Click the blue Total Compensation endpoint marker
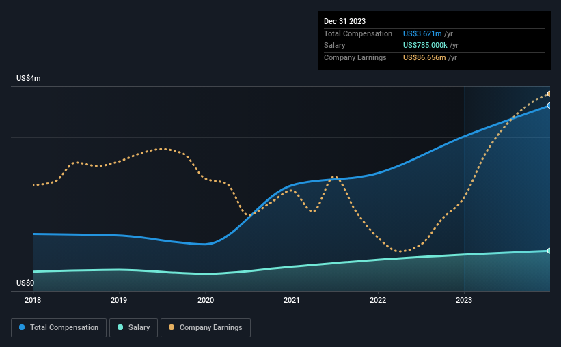Viewport: 561px width, 347px height. pyautogui.click(x=549, y=105)
